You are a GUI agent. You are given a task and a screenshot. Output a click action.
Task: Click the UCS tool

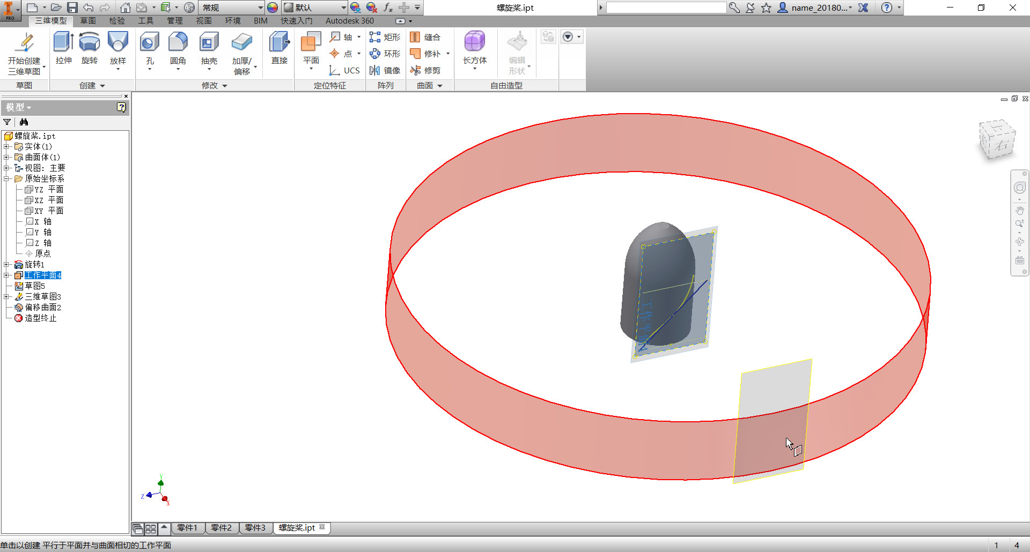coord(344,70)
